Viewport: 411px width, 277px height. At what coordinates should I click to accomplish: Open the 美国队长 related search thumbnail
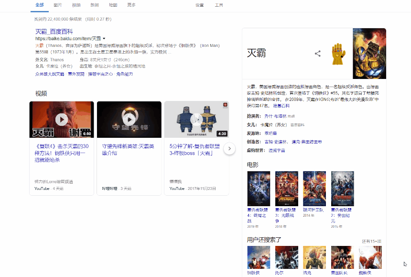pos(342,257)
